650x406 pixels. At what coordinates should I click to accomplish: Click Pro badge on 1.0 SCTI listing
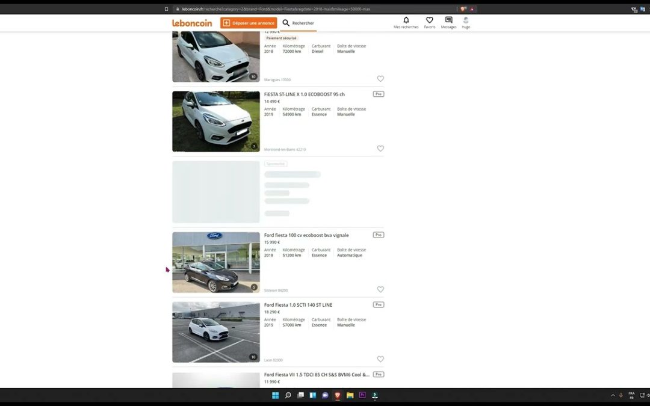(x=379, y=304)
